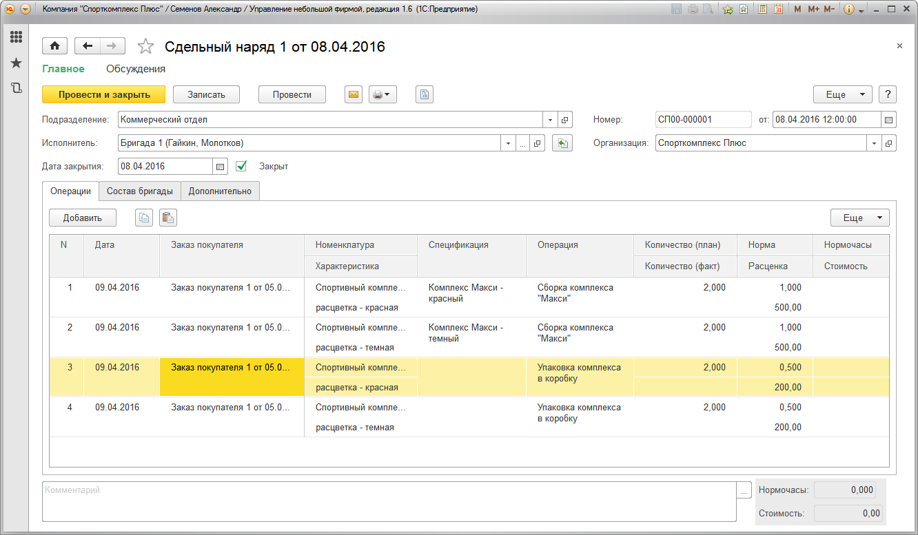Open the upper Еще menu
This screenshot has width=918, height=535.
[843, 95]
